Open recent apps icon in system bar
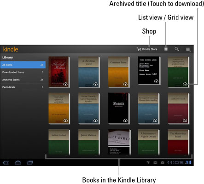Screen dimensions: 204x184 coord(30,162)
